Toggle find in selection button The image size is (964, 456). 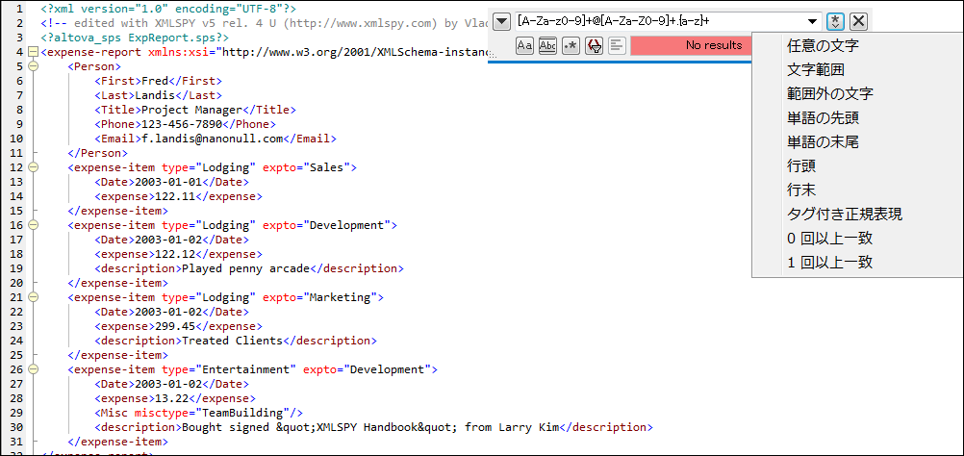[618, 45]
